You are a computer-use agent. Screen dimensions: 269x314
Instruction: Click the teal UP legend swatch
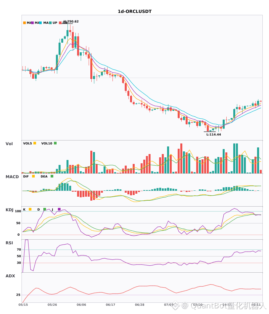(50, 23)
